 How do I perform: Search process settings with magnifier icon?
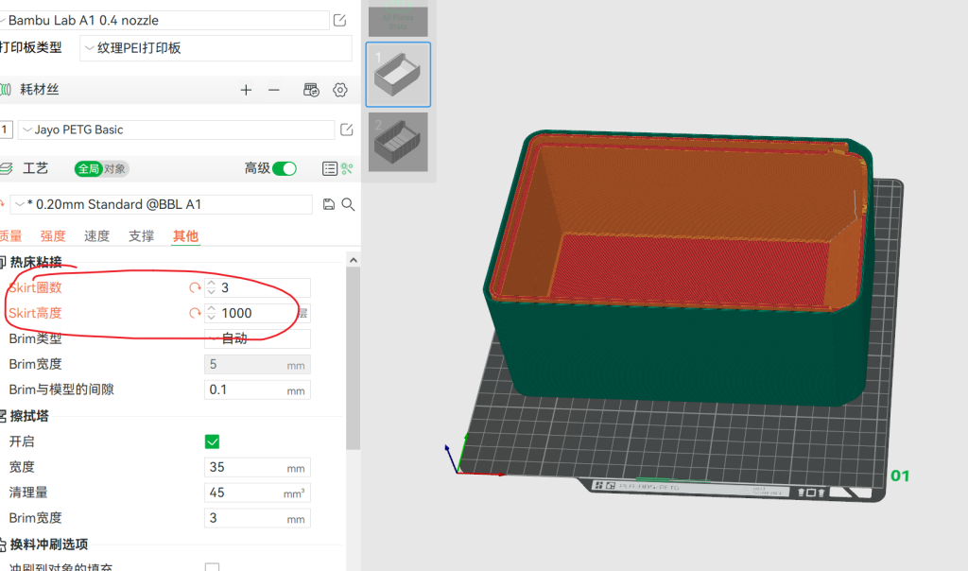point(348,204)
